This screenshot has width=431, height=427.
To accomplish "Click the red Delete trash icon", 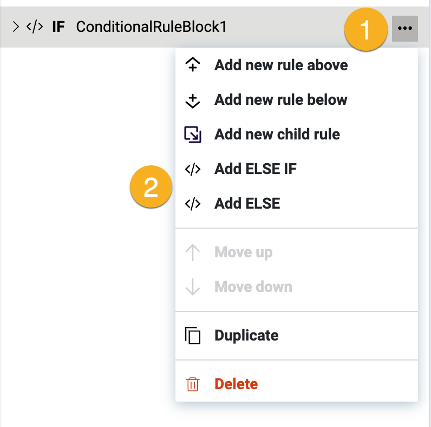I will [193, 384].
